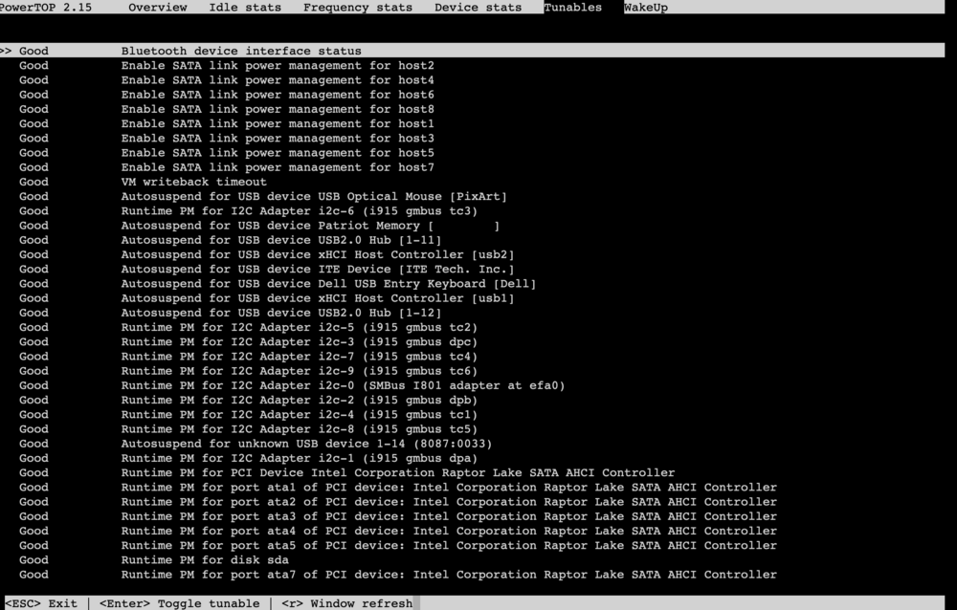The height and width of the screenshot is (610, 957).
Task: Select Bluetooth device interface status row
Action: [473, 51]
